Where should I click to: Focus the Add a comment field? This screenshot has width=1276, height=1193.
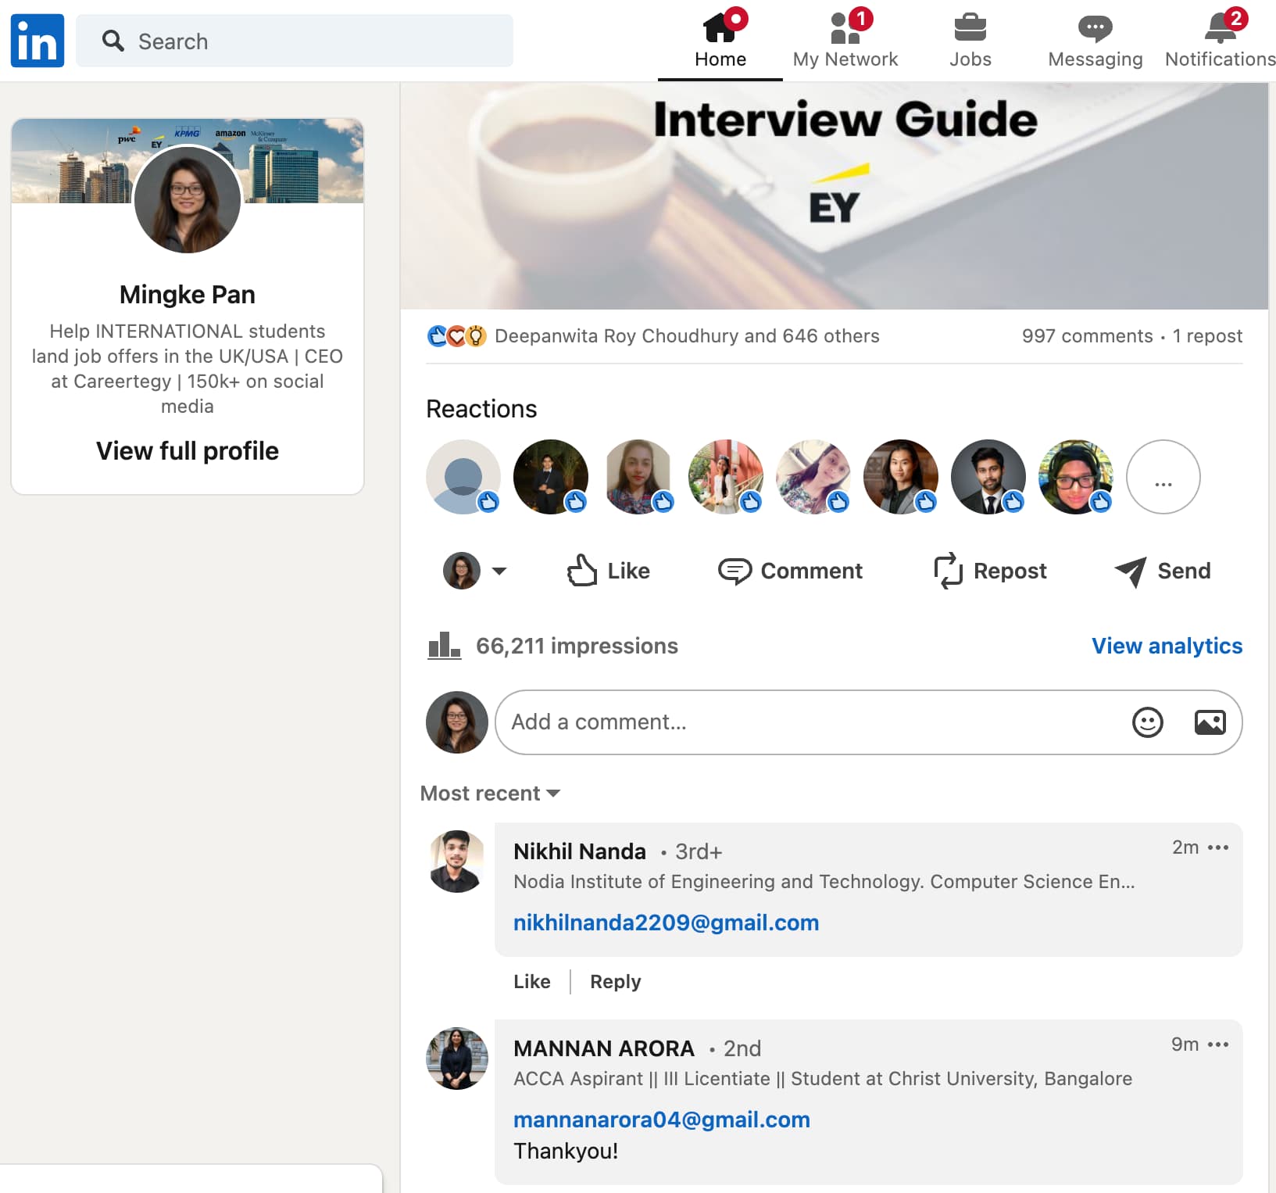point(869,722)
